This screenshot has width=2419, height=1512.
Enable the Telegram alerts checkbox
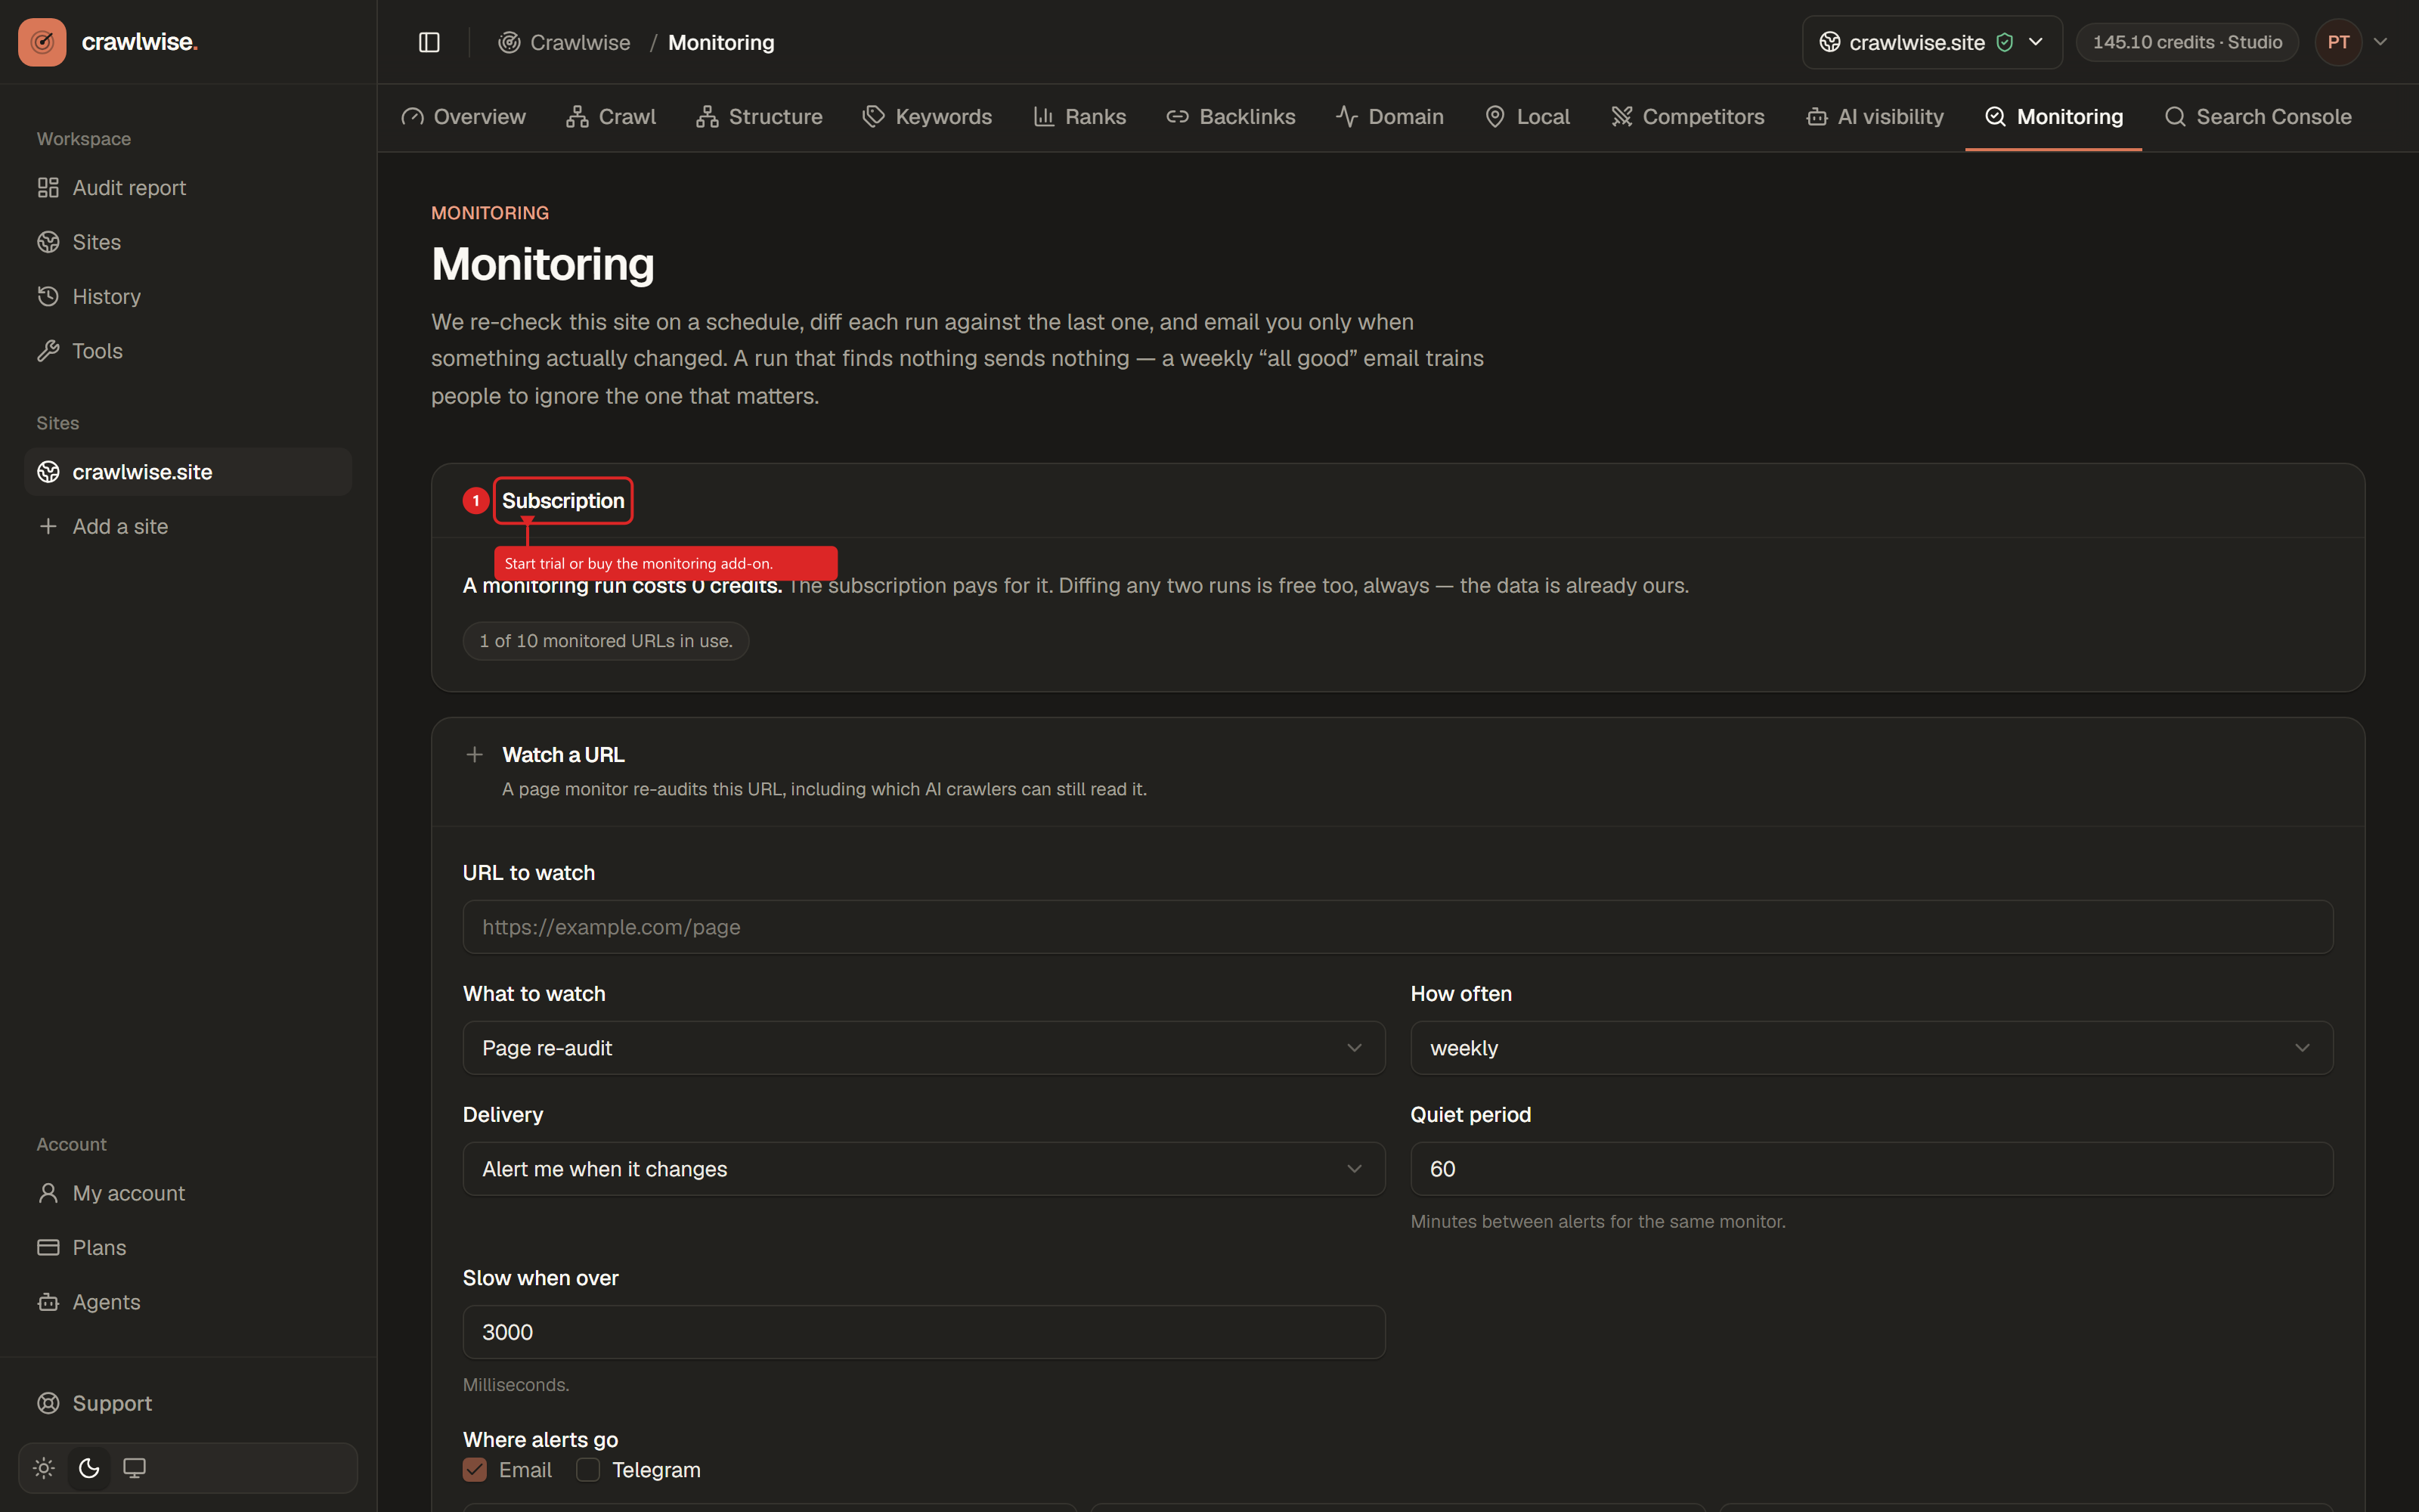(x=588, y=1470)
